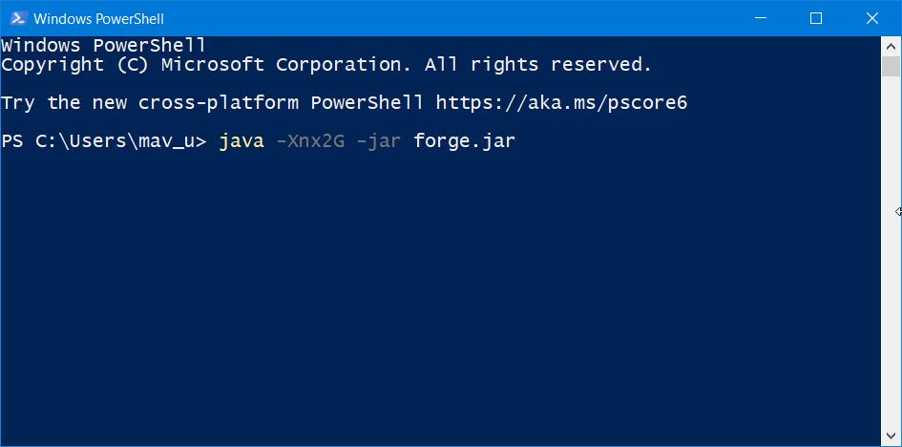Image resolution: width=902 pixels, height=447 pixels.
Task: Minimize the PowerShell window
Action: click(760, 18)
